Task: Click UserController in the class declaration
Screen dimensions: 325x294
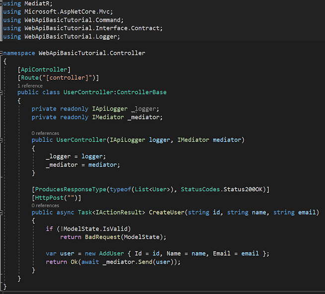Action: 88,92
